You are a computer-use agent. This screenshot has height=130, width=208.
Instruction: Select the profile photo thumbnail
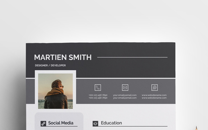(55, 91)
